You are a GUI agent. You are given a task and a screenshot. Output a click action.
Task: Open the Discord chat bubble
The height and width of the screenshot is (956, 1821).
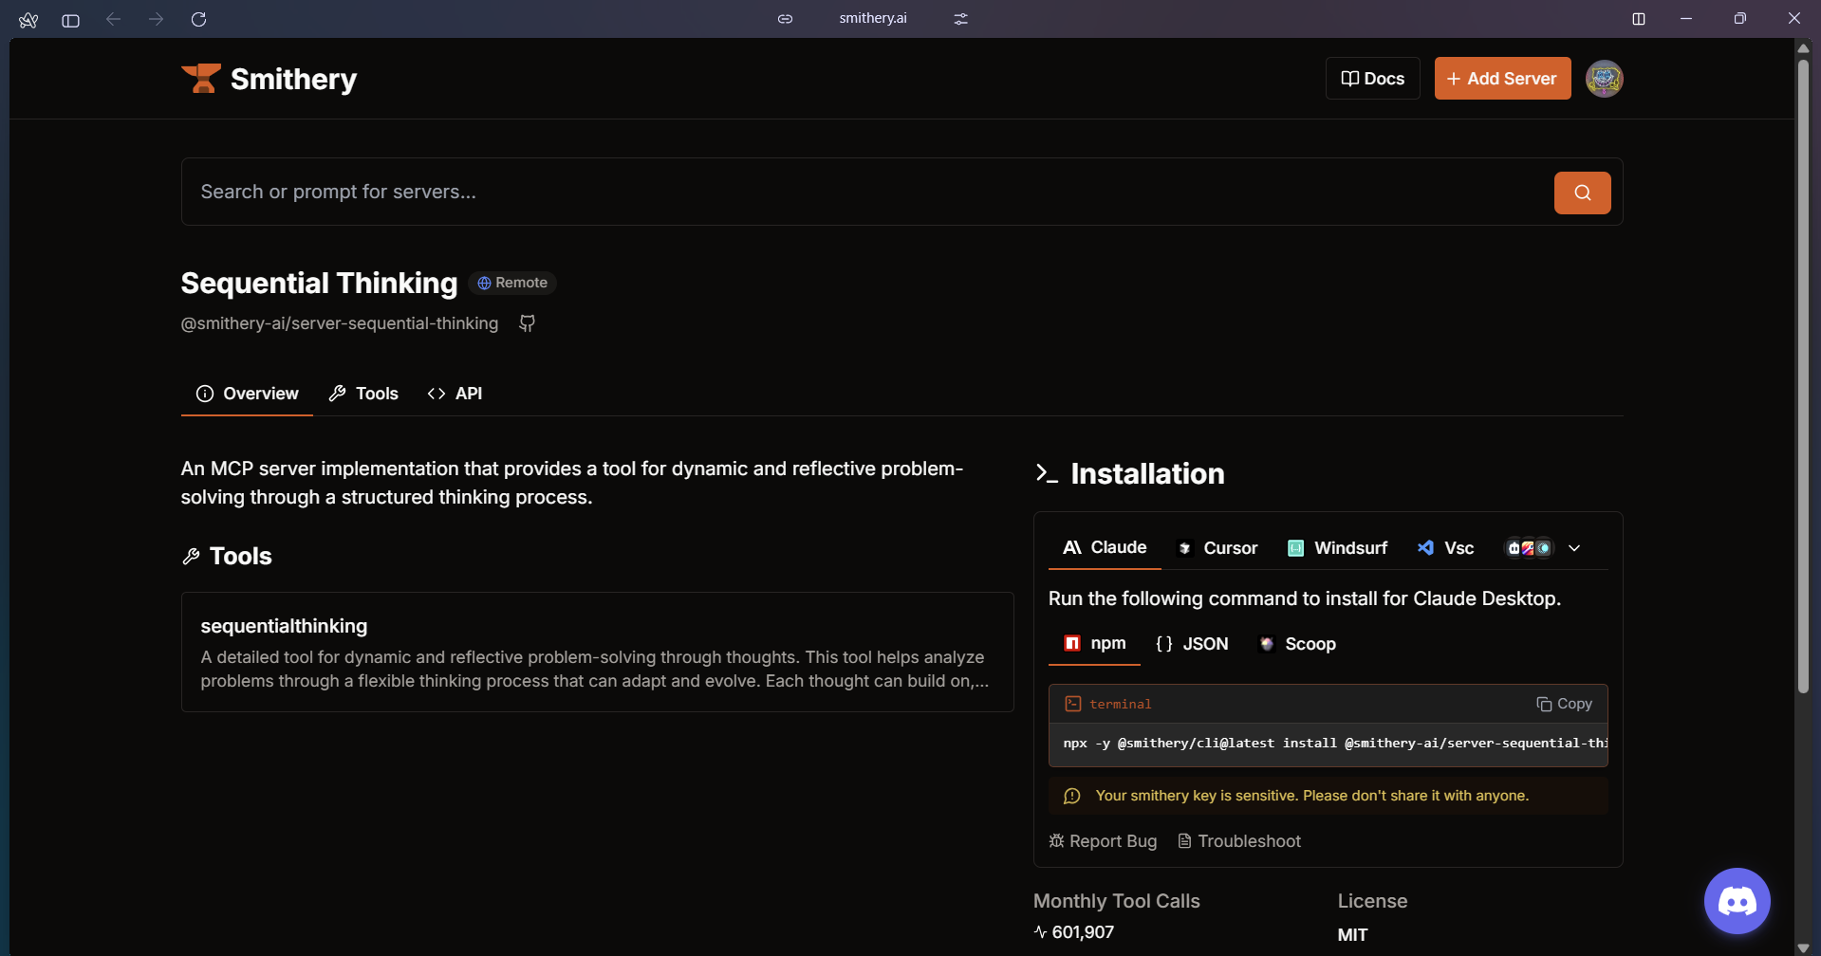[1737, 901]
